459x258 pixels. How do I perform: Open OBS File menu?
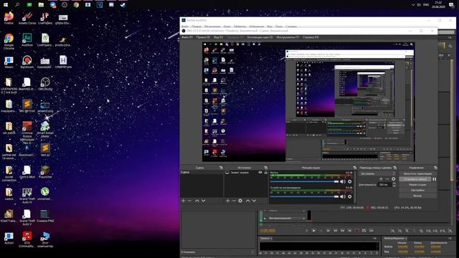[187, 37]
